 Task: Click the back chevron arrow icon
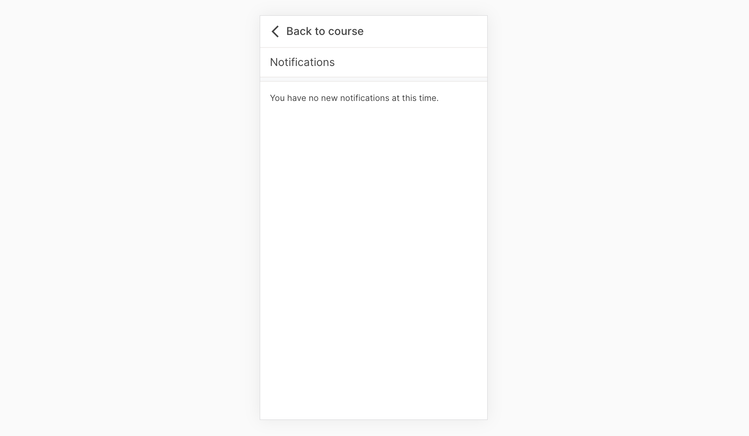(x=275, y=31)
